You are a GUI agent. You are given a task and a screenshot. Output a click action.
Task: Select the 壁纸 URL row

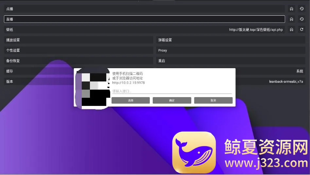[145, 30]
